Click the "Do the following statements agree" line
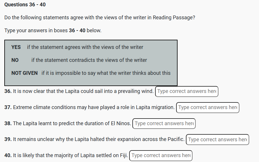 coord(100,17)
